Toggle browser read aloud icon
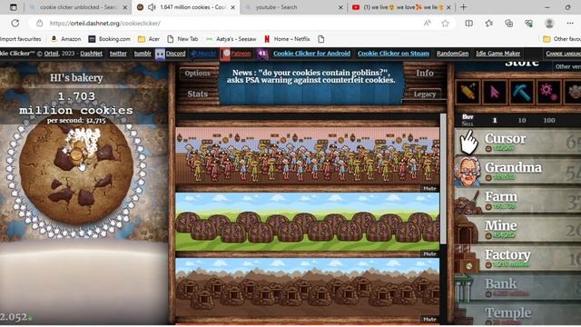The height and width of the screenshot is (327, 581). [x=428, y=24]
